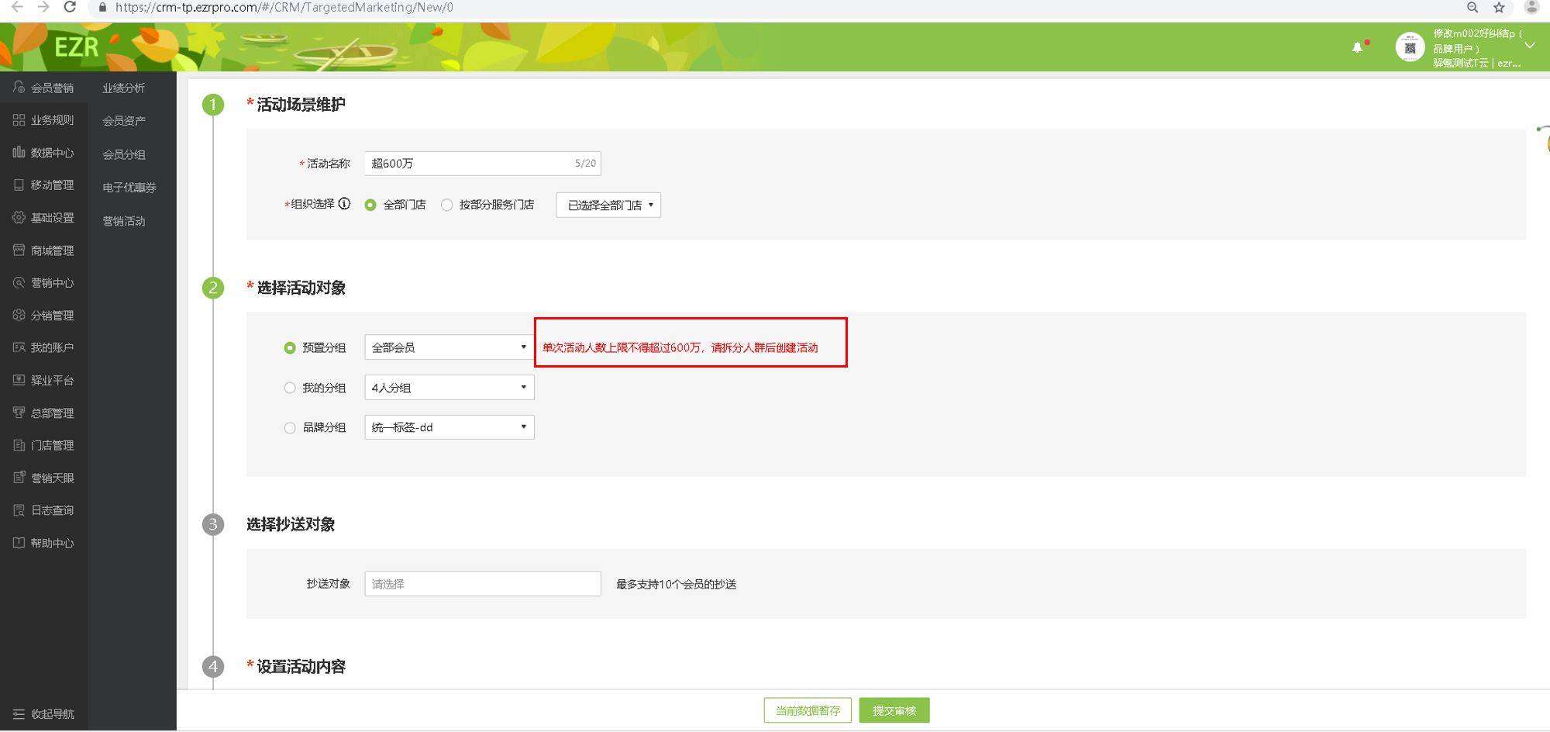Select the 按部分服务门店 radio button
Image resolution: width=1550 pixels, height=732 pixels.
click(446, 205)
